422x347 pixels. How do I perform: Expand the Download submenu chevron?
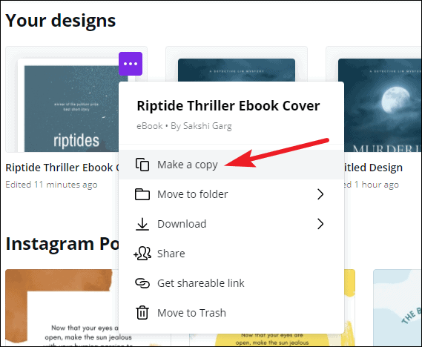click(320, 224)
